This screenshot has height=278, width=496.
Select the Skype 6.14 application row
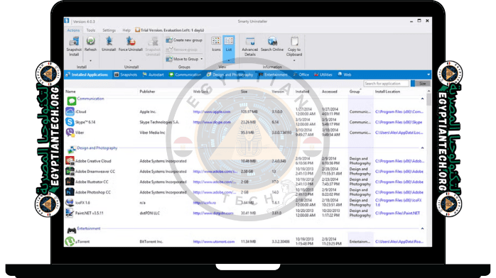pyautogui.click(x=244, y=122)
